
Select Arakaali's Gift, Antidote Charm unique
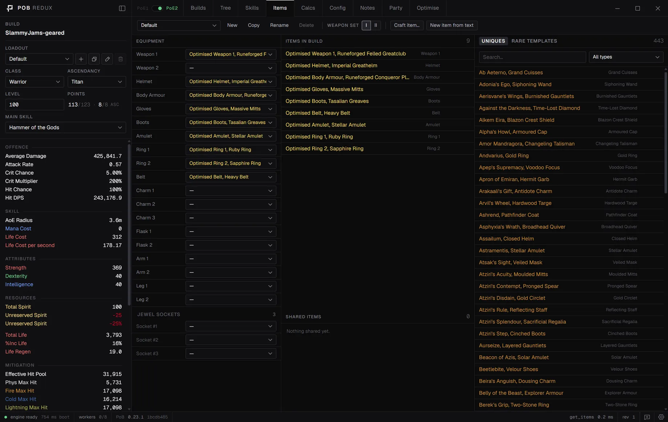[569, 191]
